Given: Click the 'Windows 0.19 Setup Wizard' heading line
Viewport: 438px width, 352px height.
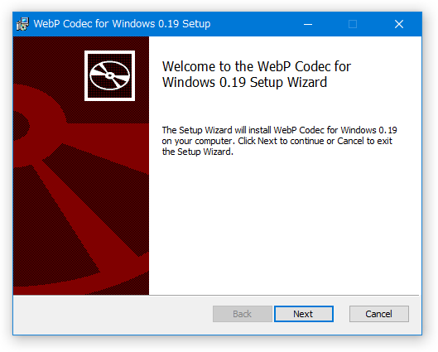Looking at the screenshot, I should pyautogui.click(x=244, y=83).
